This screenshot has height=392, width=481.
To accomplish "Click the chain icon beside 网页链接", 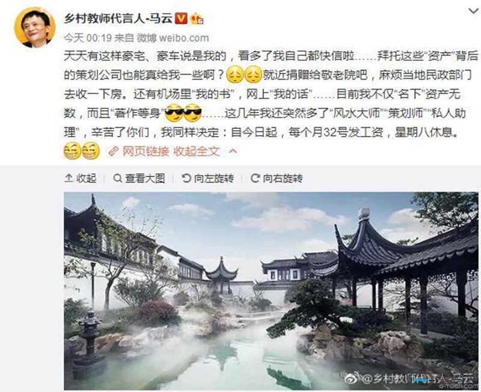I will coord(114,151).
